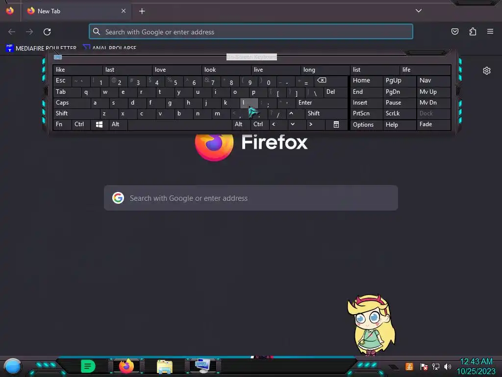Open the Extensions puzzle icon

(x=473, y=31)
